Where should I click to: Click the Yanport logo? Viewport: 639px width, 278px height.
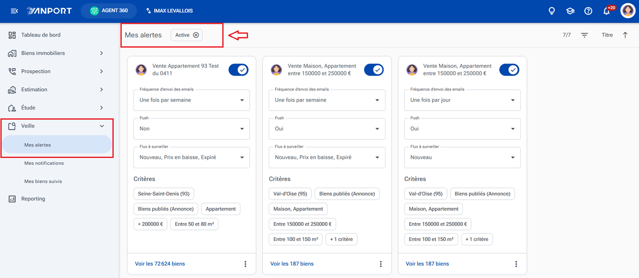49,11
